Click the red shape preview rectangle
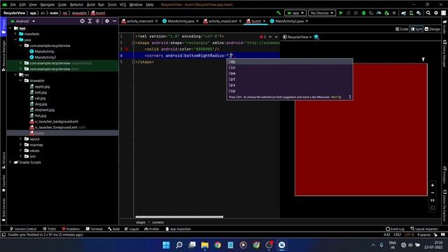The image size is (448, 252). click(361, 129)
